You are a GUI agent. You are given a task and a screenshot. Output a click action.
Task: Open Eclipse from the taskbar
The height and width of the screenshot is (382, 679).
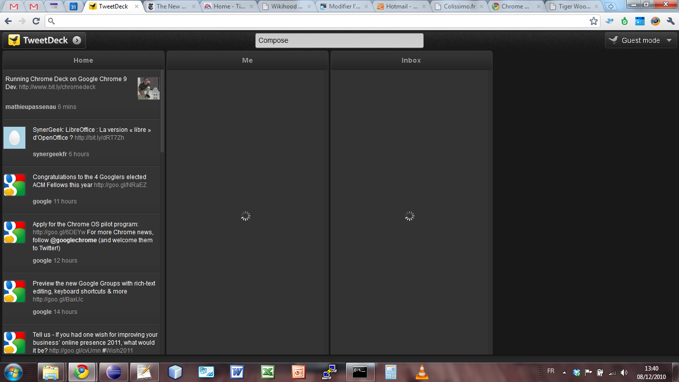(114, 372)
